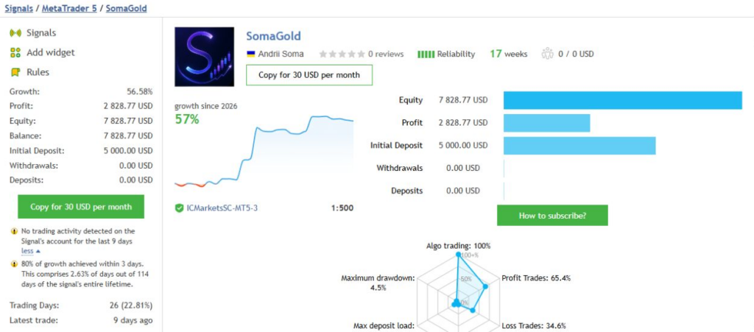Screen dimensions: 754x332
Task: Click the 0 / 0 USD subscribers text
Action: pyautogui.click(x=576, y=54)
